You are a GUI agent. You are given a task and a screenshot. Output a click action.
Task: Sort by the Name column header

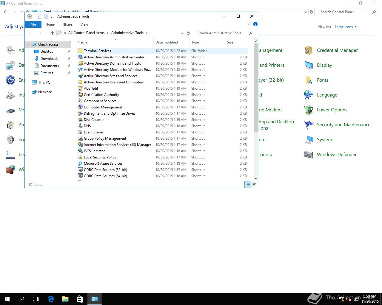[x=115, y=42]
